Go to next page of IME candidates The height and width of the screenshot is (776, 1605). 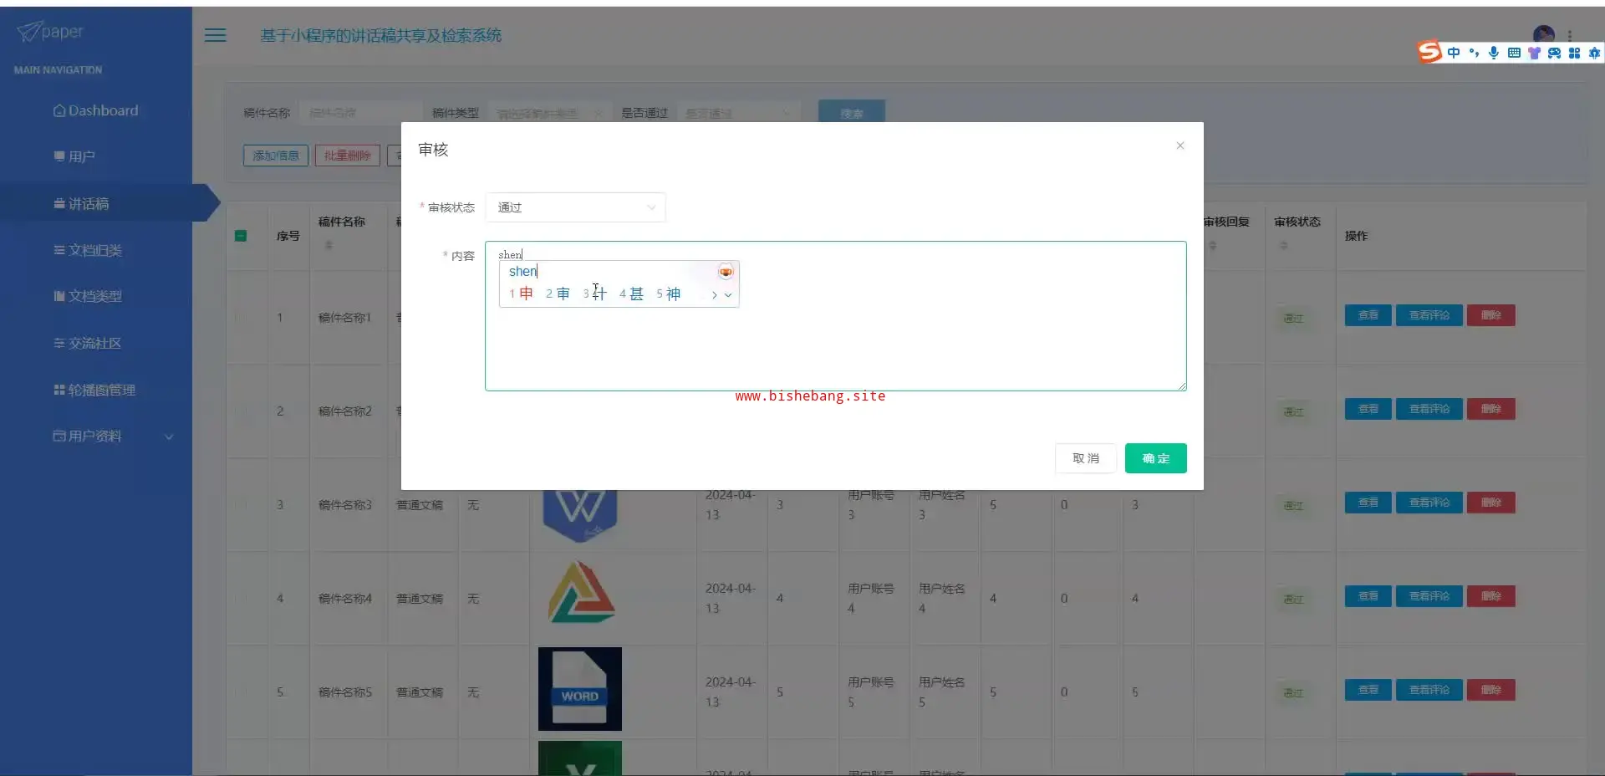[x=714, y=294]
